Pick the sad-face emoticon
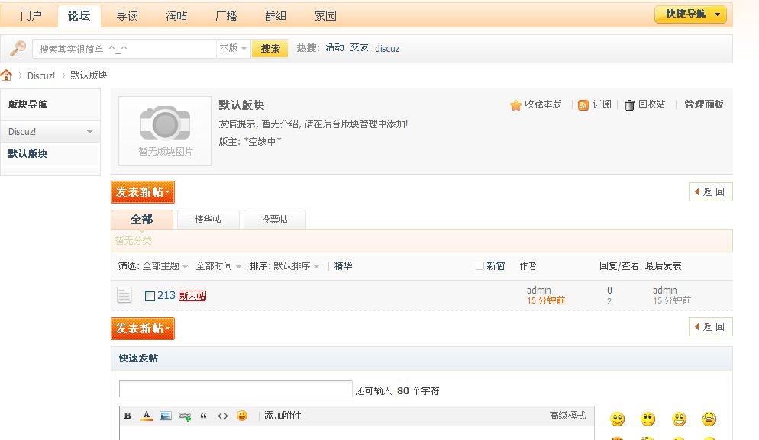759x440 pixels. pos(648,419)
